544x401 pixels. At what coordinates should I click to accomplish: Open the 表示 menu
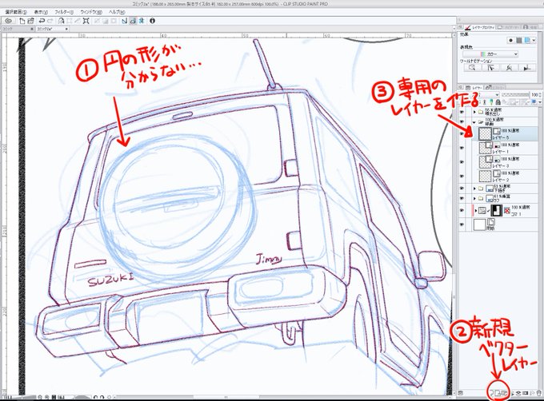pyautogui.click(x=41, y=12)
